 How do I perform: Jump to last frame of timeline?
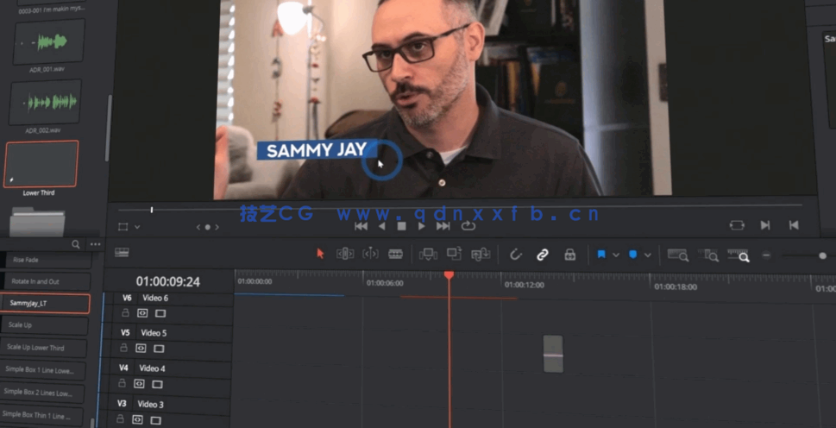pyautogui.click(x=443, y=226)
